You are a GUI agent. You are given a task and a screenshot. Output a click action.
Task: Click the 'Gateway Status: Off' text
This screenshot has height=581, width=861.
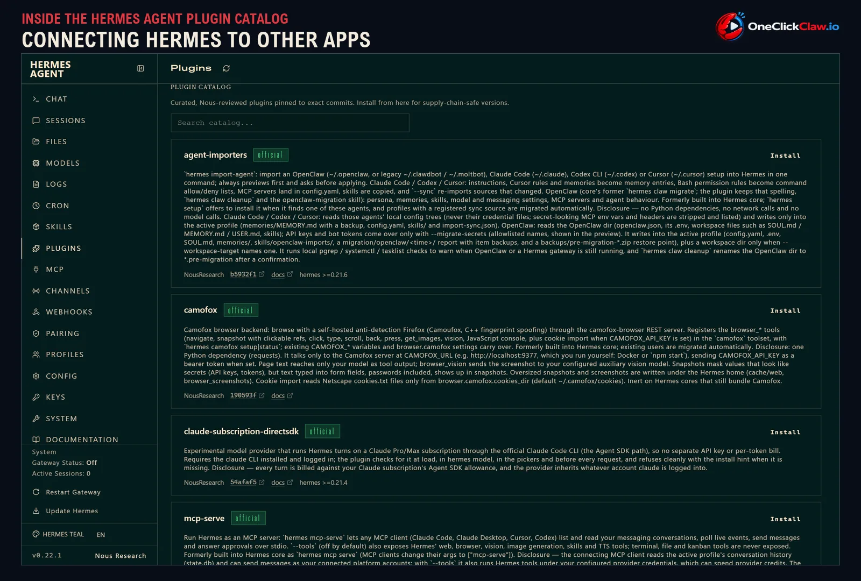(65, 463)
